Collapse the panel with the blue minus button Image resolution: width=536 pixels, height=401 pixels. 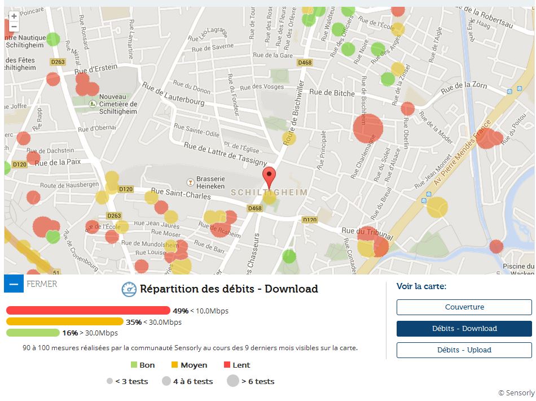click(x=14, y=284)
